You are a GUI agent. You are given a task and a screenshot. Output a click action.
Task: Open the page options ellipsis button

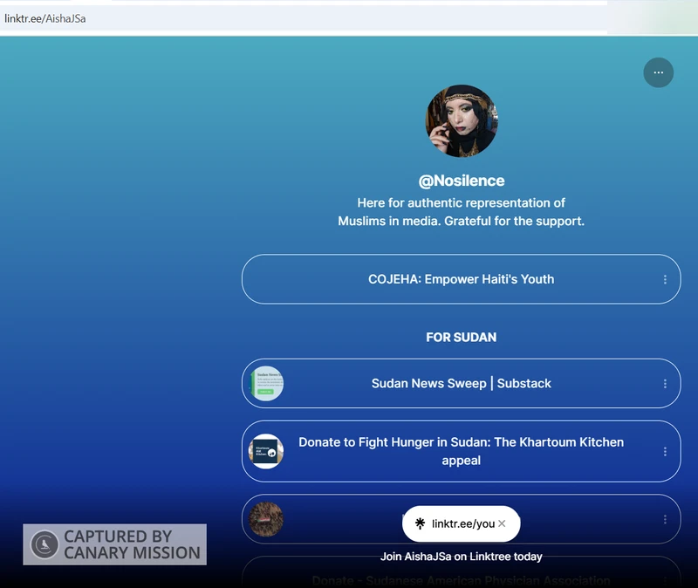point(659,72)
